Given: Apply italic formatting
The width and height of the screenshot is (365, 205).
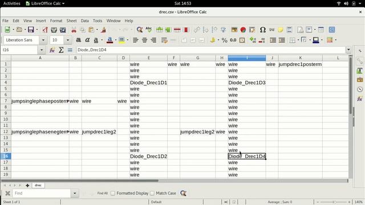Looking at the screenshot, I should 87,40.
